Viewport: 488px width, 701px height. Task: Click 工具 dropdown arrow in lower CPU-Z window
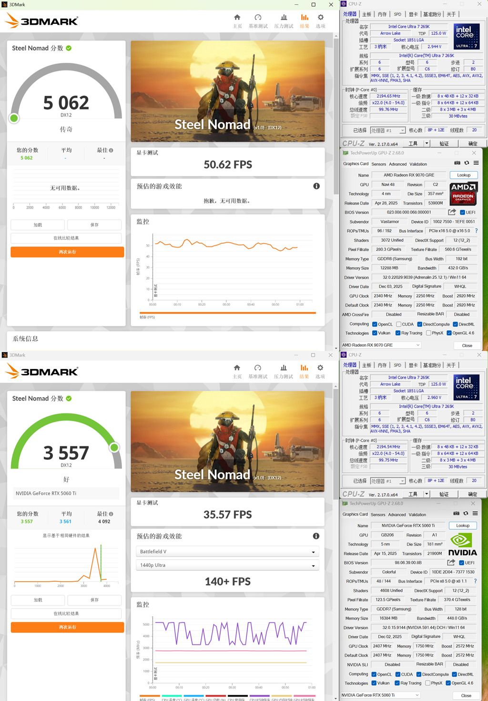(x=427, y=494)
